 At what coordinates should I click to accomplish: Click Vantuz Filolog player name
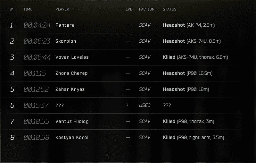(x=72, y=121)
